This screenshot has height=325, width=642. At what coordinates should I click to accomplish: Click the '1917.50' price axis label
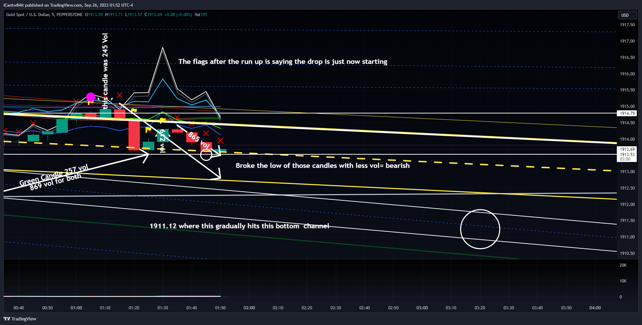[627, 25]
